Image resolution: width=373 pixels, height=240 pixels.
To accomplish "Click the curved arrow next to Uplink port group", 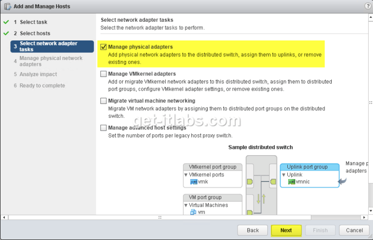I will click(342, 181).
